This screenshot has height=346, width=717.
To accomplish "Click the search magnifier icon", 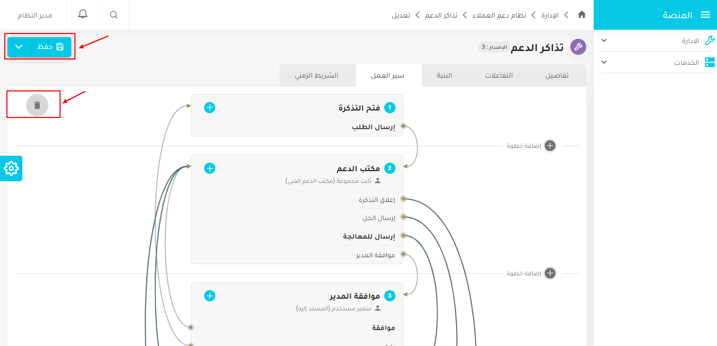I will [113, 14].
